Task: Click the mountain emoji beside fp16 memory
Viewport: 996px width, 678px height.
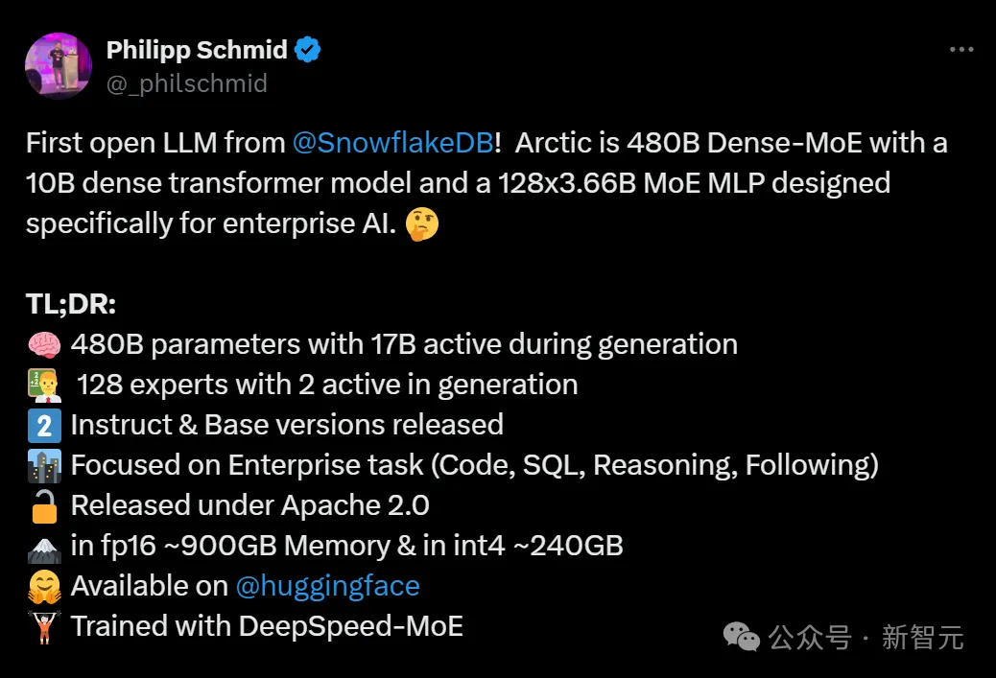Action: 44,549
